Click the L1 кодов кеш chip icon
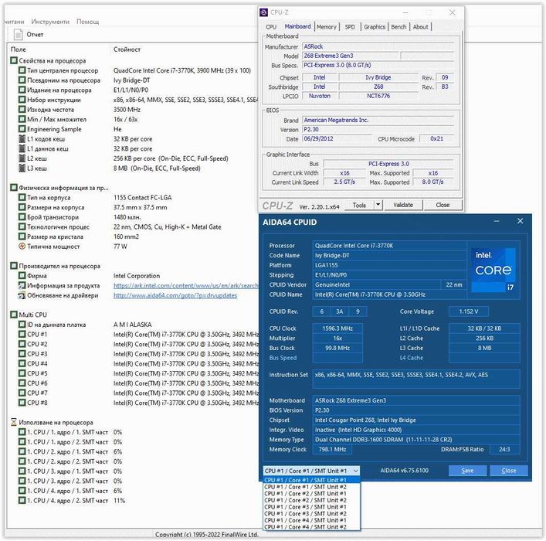 tap(22, 139)
